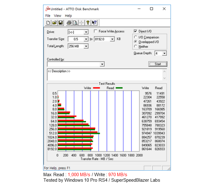Click the New document toolbar icon

click(x=48, y=23)
